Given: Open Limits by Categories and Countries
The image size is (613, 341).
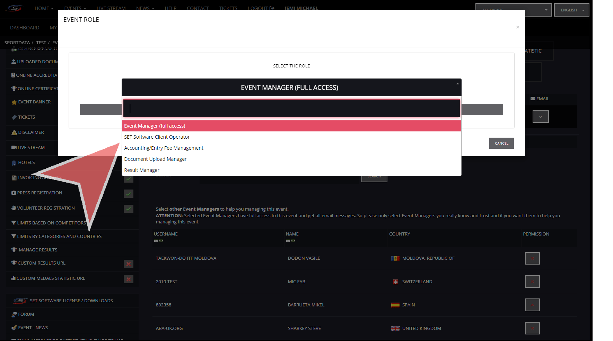Looking at the screenshot, I should pos(59,236).
